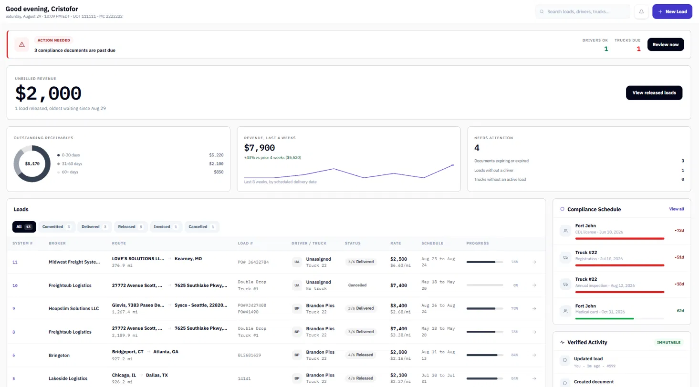Click PO# 36432784 load number
This screenshot has height=387, width=699.
253,262
